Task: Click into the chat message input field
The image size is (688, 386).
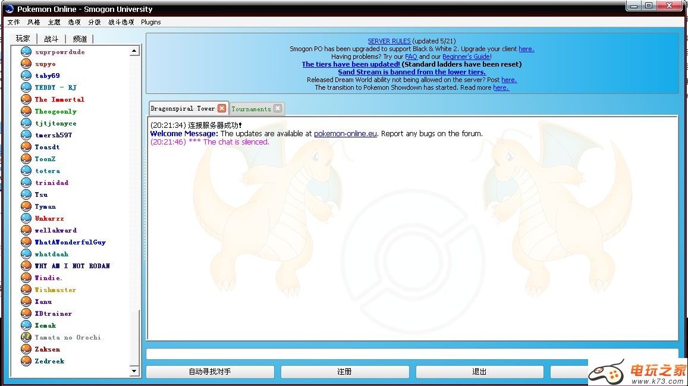Action: [x=411, y=354]
